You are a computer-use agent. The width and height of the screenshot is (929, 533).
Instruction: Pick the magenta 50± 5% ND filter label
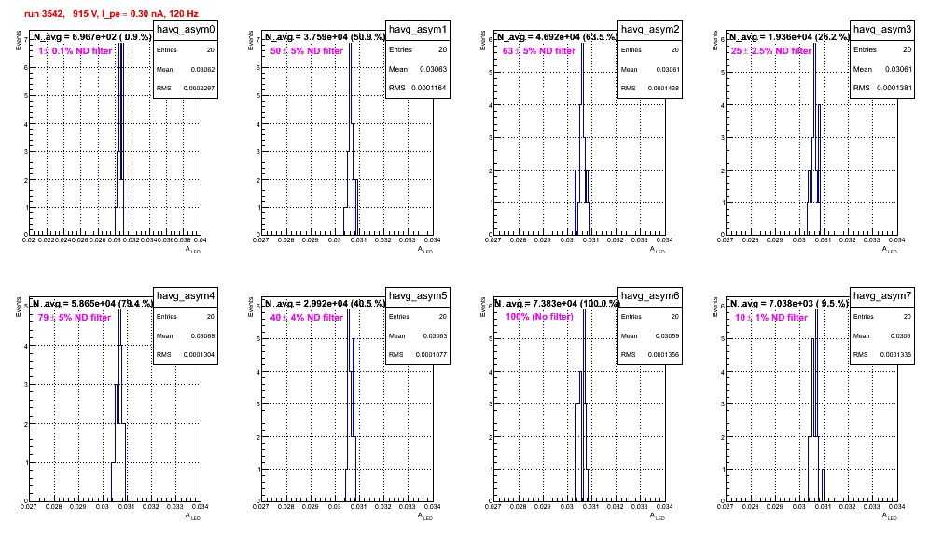click(307, 51)
